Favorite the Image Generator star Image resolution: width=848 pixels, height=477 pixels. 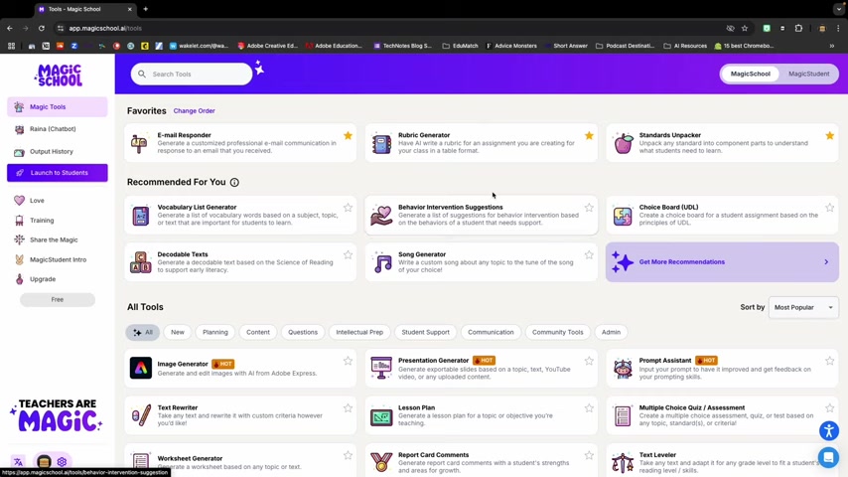348,361
